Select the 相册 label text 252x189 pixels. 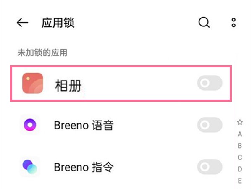coord(68,86)
